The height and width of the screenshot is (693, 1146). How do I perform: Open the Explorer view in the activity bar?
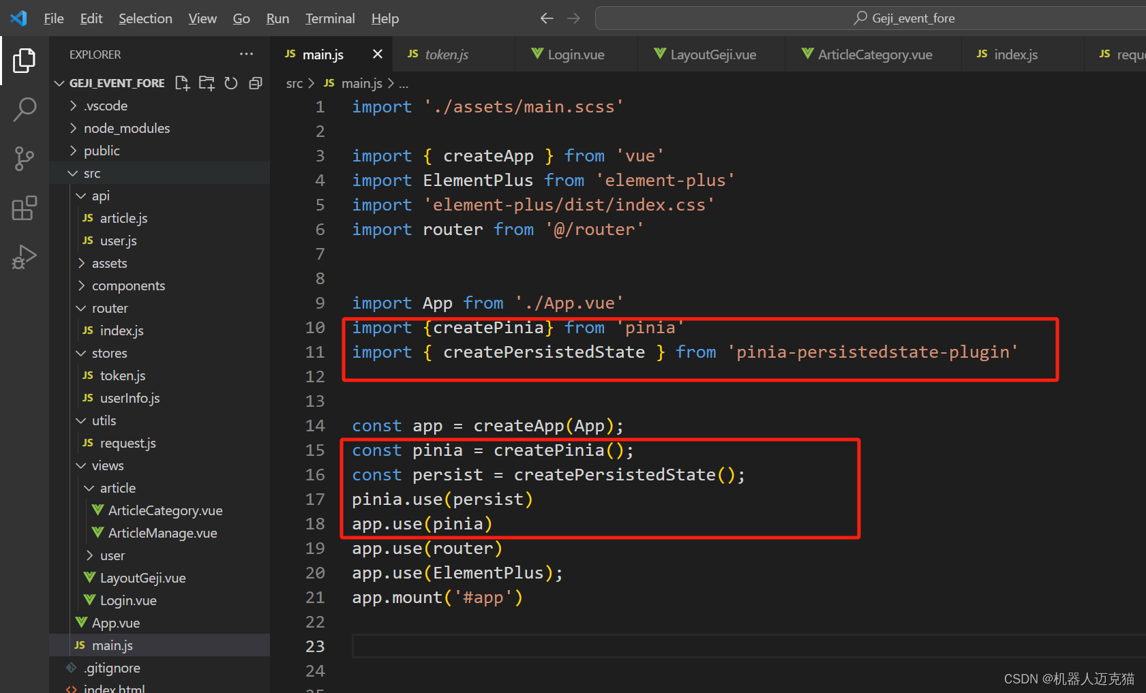(x=24, y=60)
